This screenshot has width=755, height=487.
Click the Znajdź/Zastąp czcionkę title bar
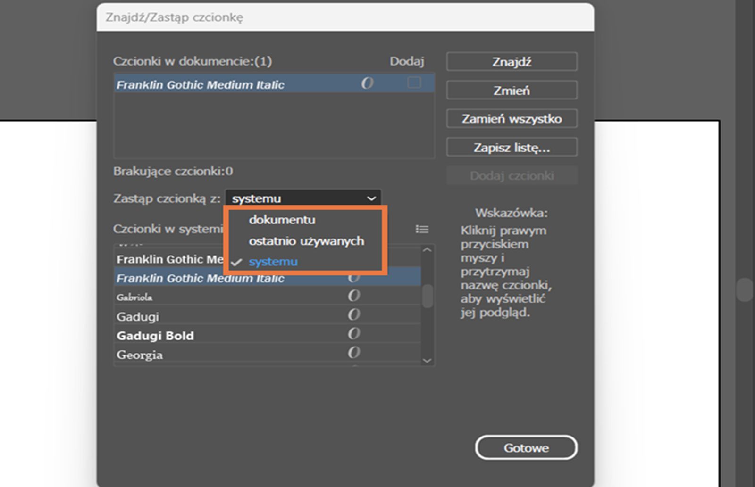345,17
